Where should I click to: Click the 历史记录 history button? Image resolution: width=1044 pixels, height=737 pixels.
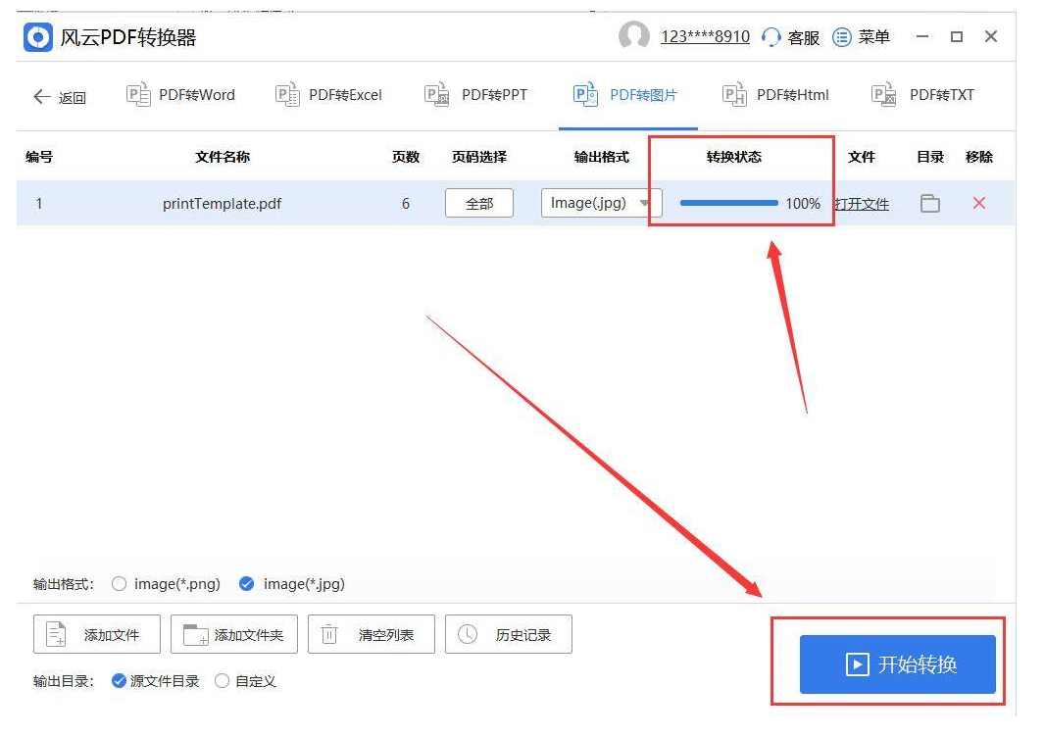coord(508,635)
